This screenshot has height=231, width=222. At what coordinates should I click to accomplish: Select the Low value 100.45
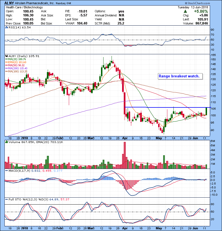28,19
